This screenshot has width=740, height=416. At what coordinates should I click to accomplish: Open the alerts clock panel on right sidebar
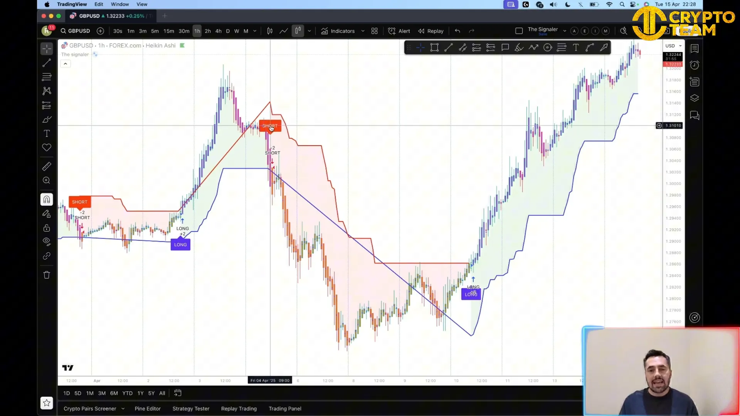point(695,65)
